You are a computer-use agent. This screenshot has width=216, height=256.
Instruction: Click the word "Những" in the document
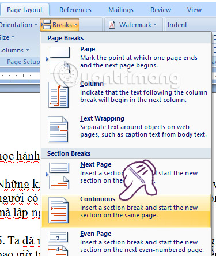coord(14,185)
